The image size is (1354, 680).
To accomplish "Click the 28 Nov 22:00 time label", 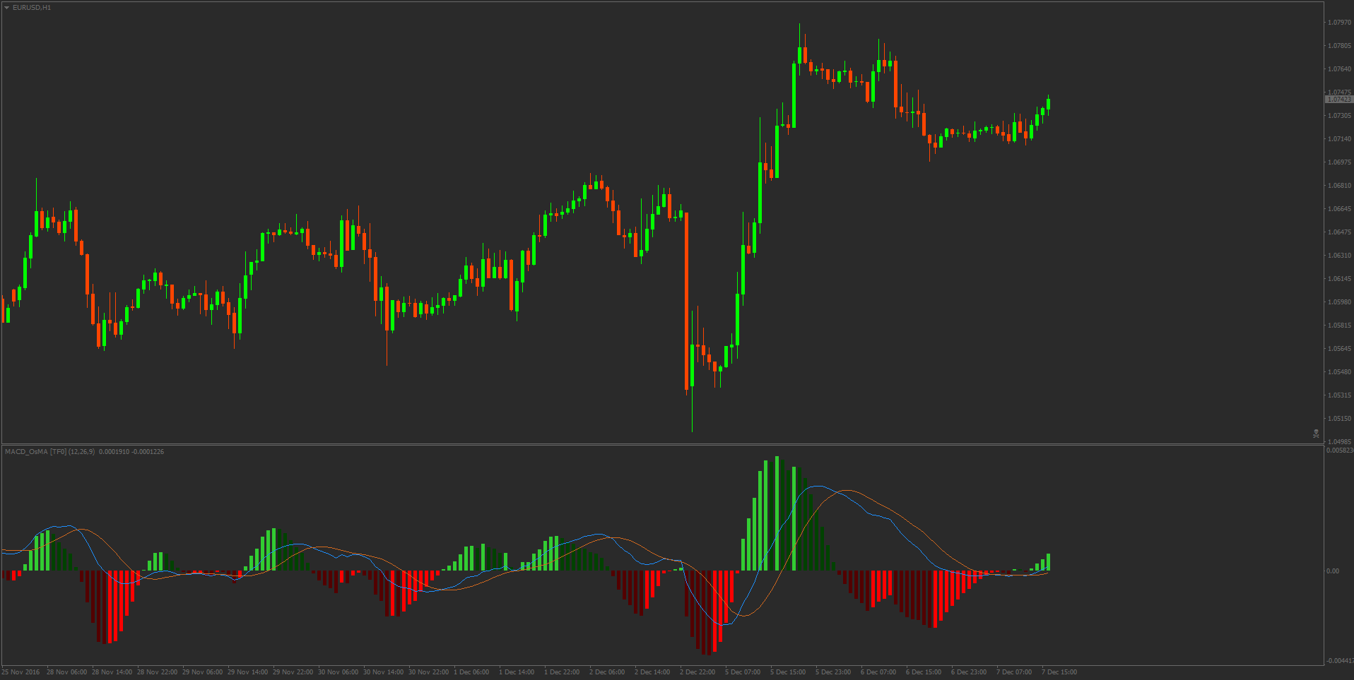I will click(157, 672).
